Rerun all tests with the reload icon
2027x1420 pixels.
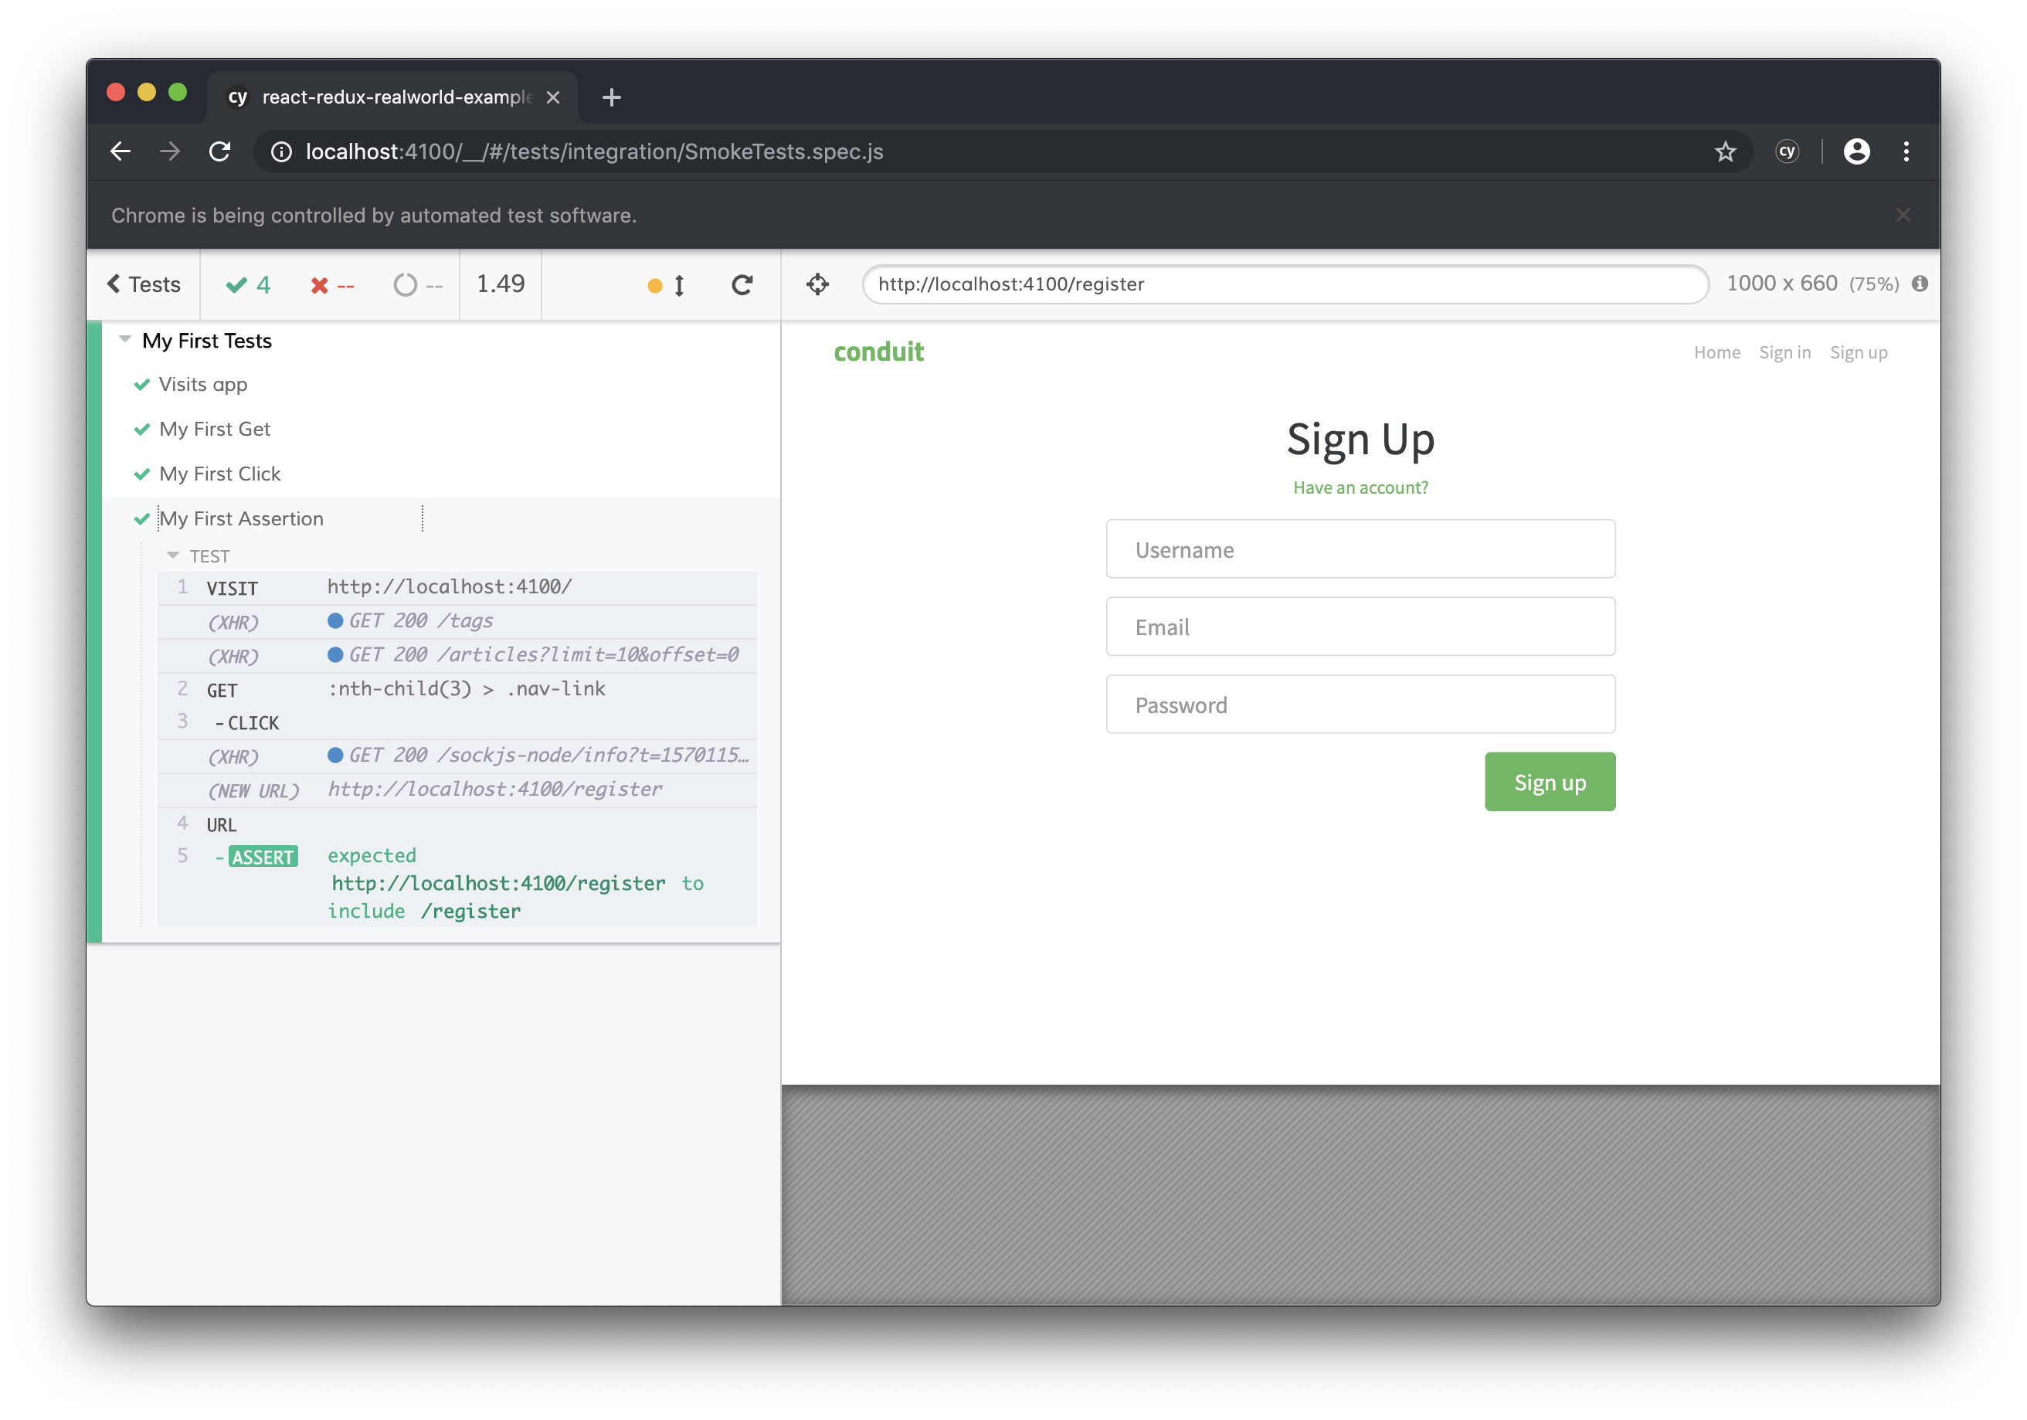[742, 284]
